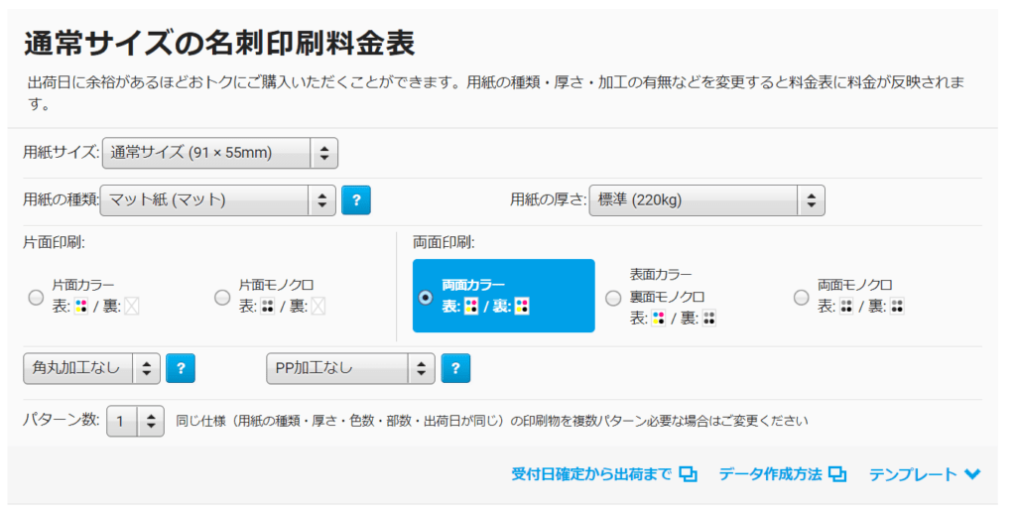Click new-window icon beside データ作成方法
The image size is (1016, 515).
(x=837, y=474)
